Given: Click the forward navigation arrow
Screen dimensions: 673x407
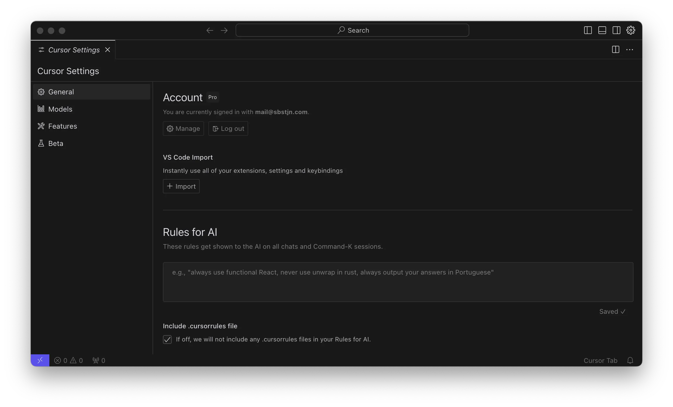Looking at the screenshot, I should pos(224,30).
